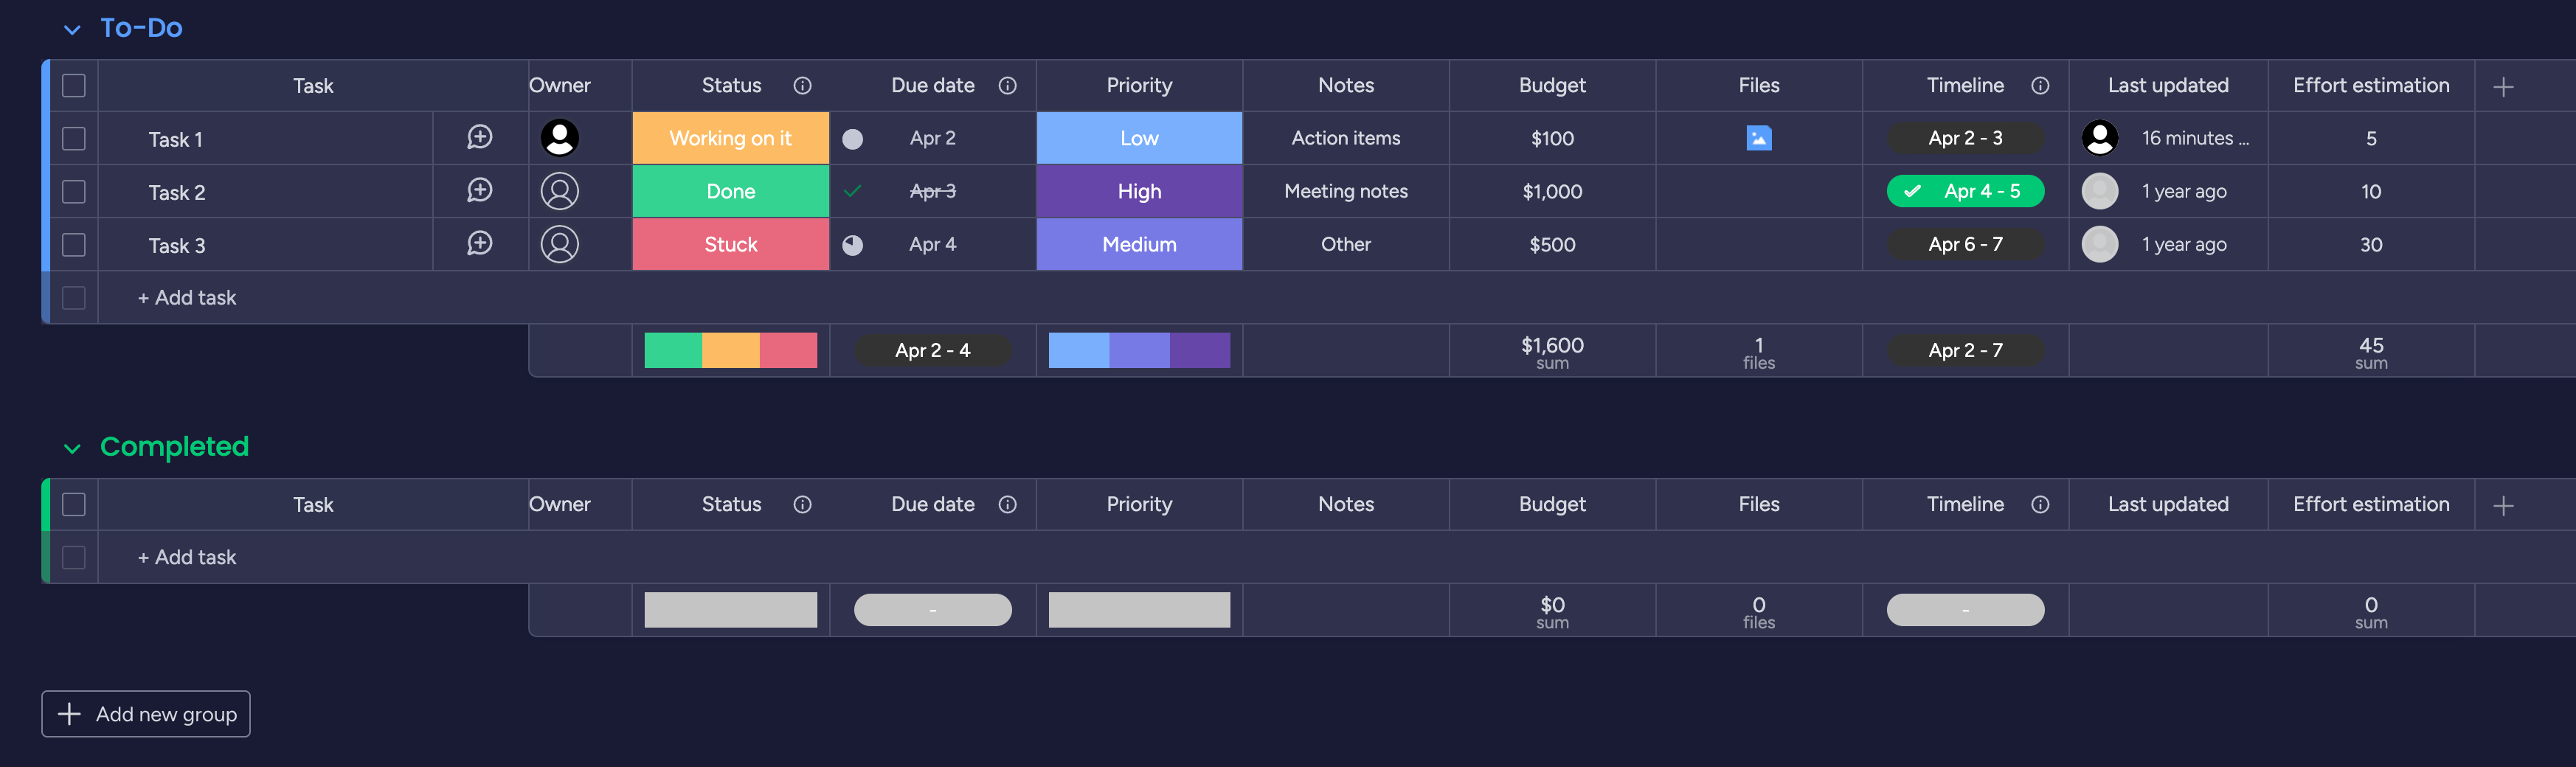The height and width of the screenshot is (767, 2576).
Task: Check the box for Task 3
Action: coord(74,244)
